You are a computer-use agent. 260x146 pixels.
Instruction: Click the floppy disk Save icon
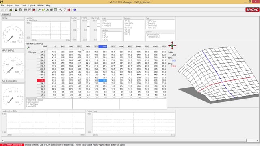click(x=16, y=10)
